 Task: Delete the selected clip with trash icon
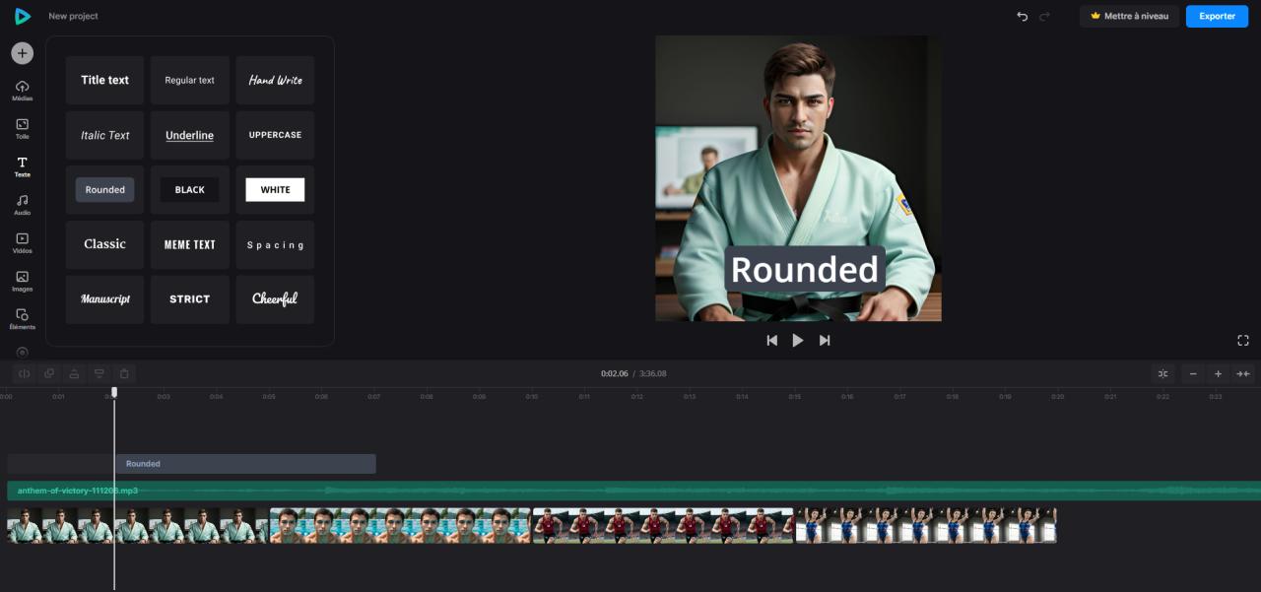click(x=124, y=373)
